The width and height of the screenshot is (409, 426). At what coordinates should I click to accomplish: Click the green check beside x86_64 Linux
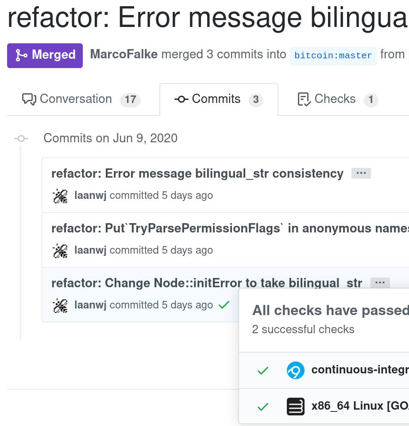(263, 407)
